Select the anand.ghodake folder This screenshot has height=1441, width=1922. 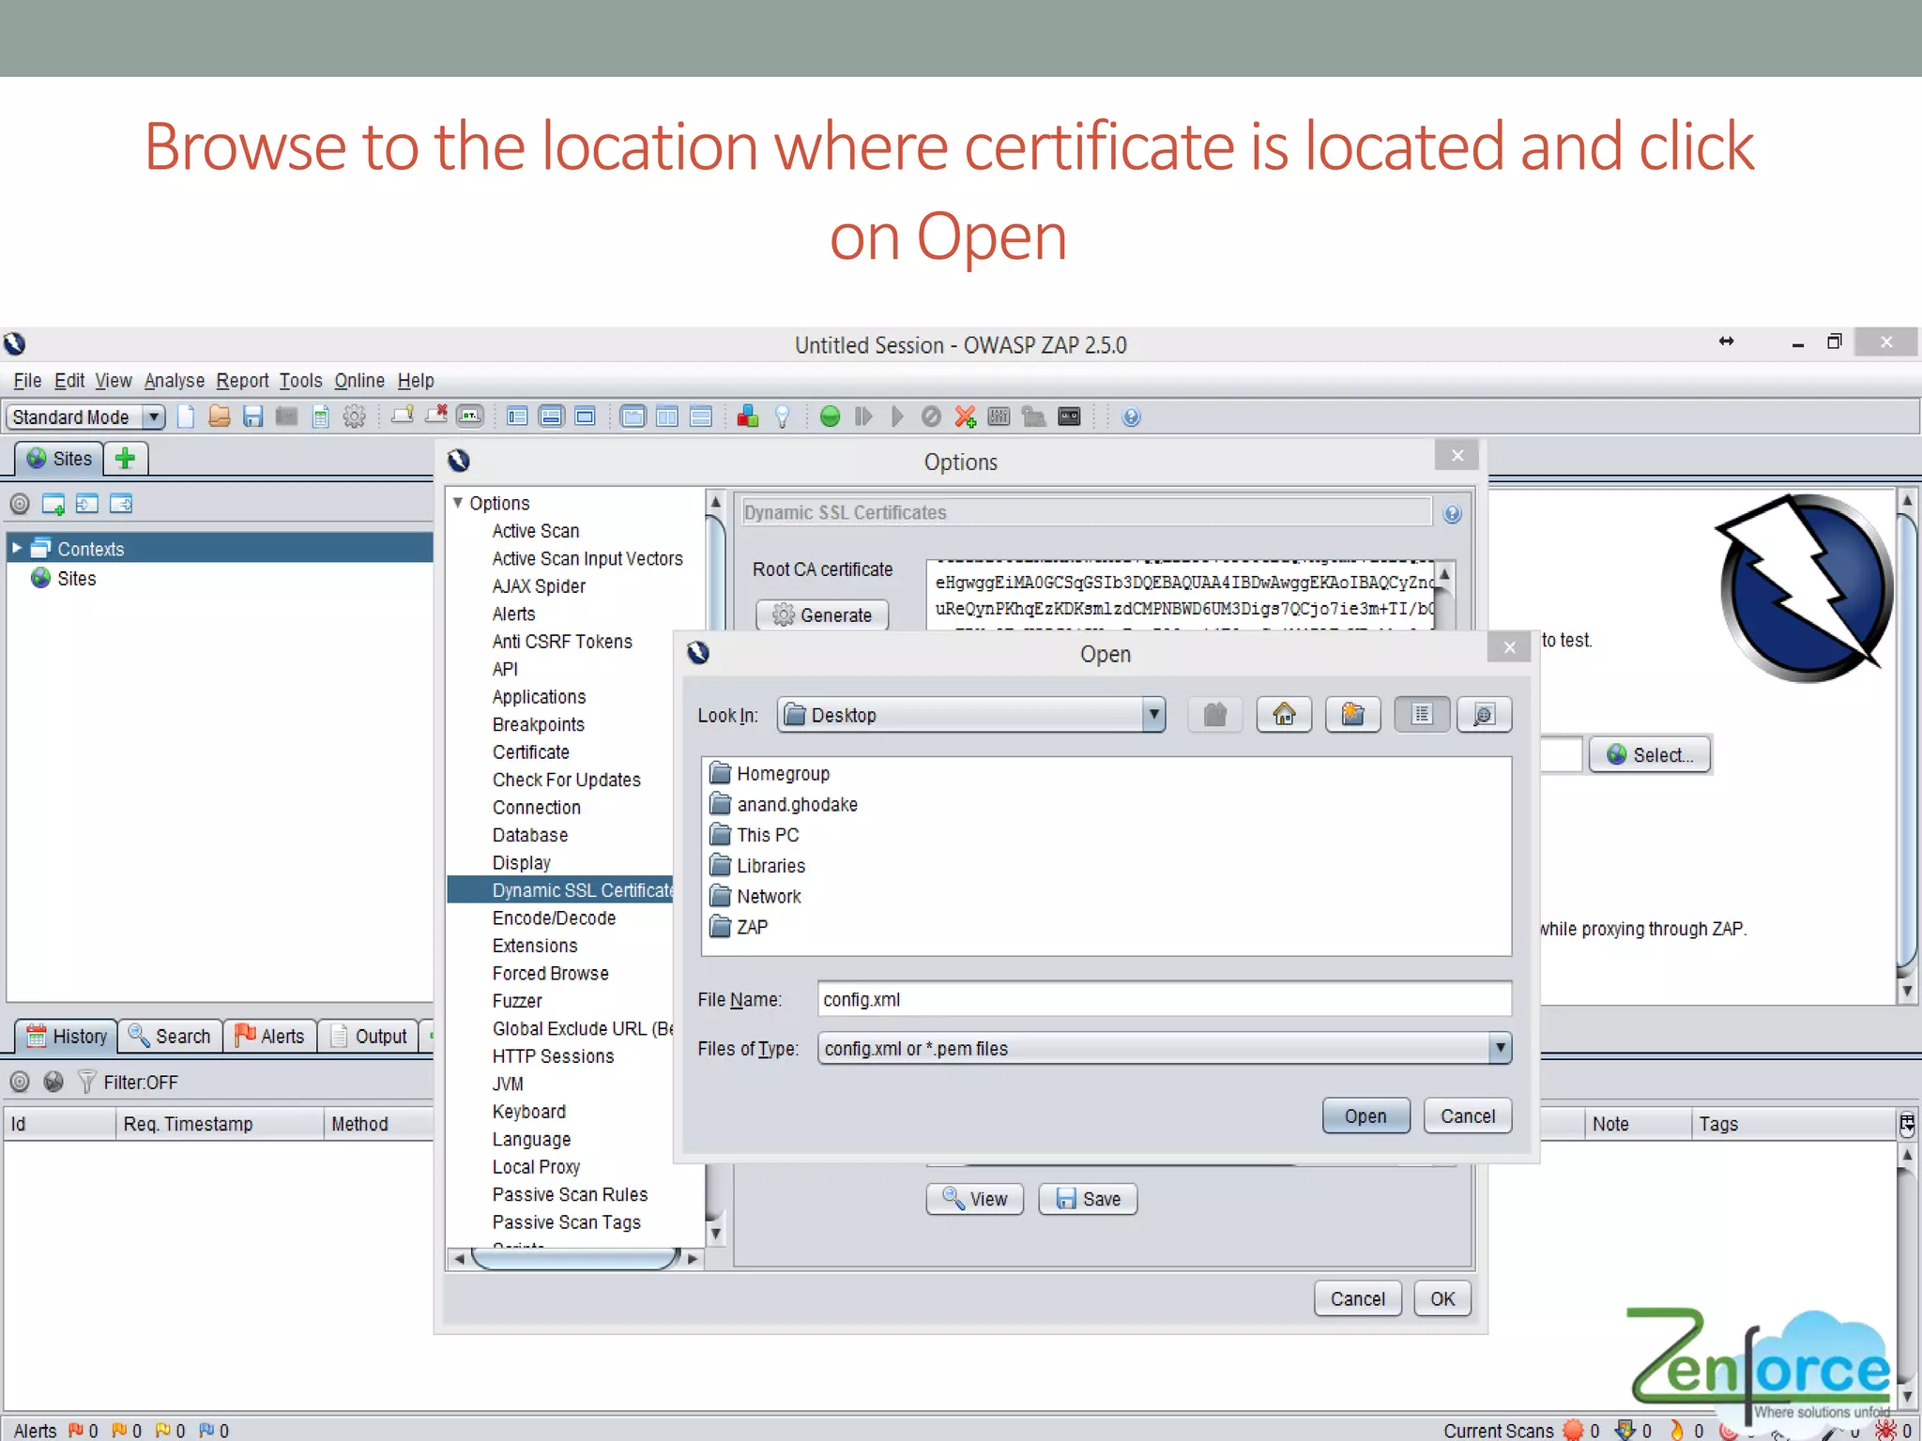click(x=784, y=804)
